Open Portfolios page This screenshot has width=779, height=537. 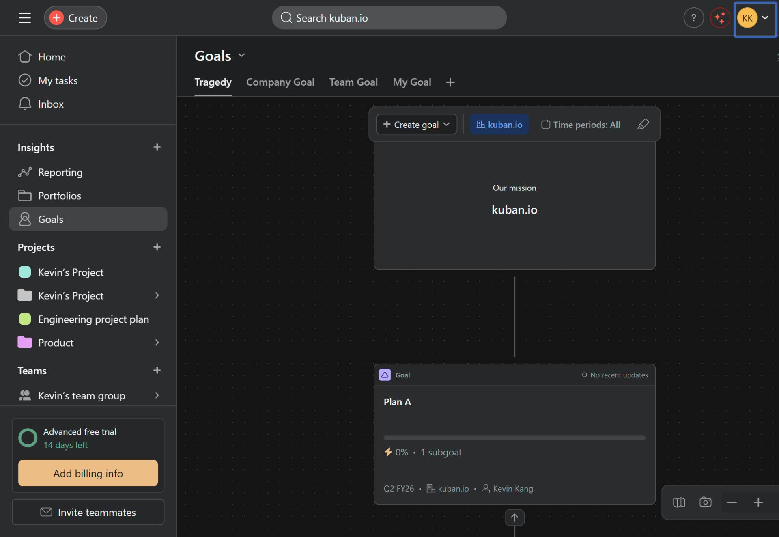tap(88, 196)
